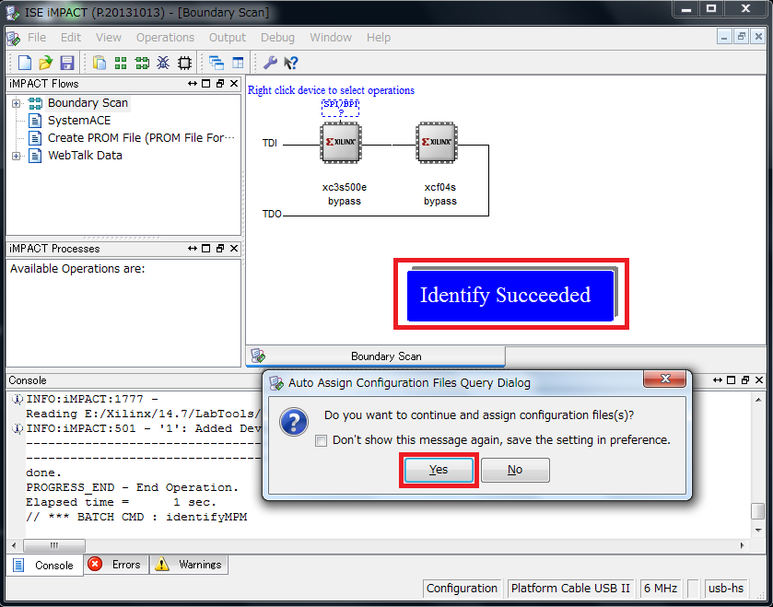The width and height of the screenshot is (773, 607).
Task: Expand the WebTalk Data tree node
Action: 17,156
